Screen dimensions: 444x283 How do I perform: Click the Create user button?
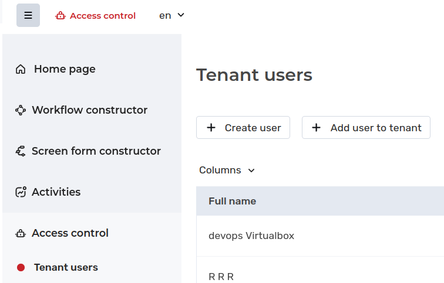click(x=243, y=127)
